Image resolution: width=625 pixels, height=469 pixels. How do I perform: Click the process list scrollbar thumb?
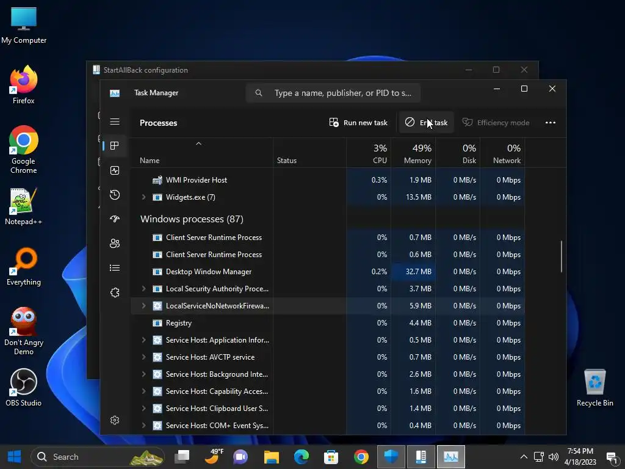point(562,256)
